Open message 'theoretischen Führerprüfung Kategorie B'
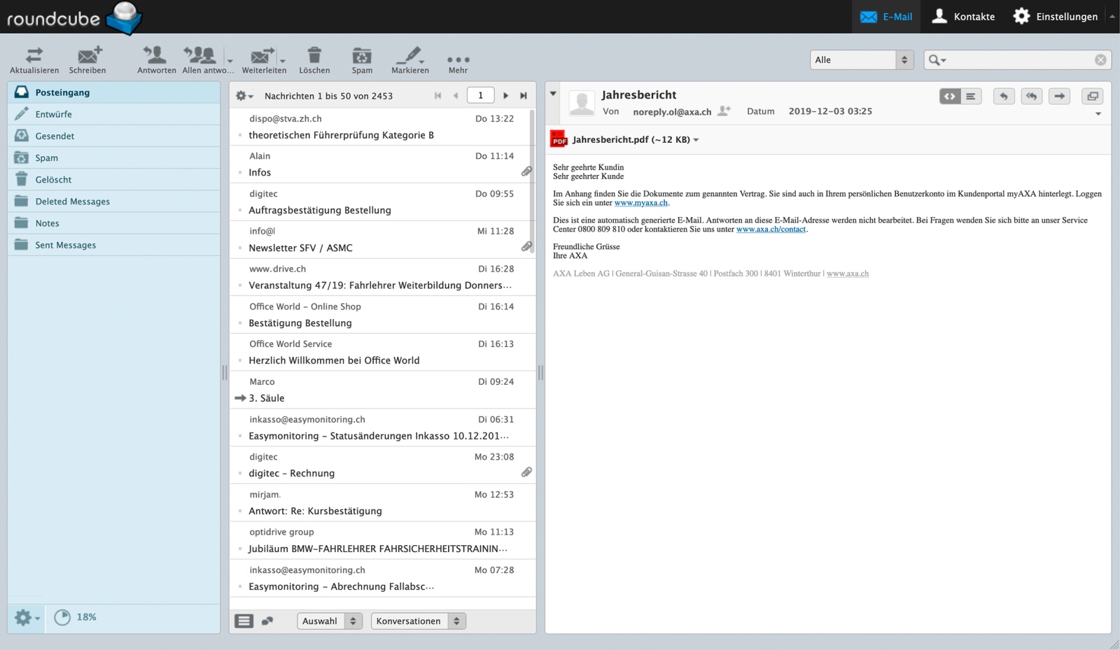Image resolution: width=1120 pixels, height=650 pixels. [381, 127]
